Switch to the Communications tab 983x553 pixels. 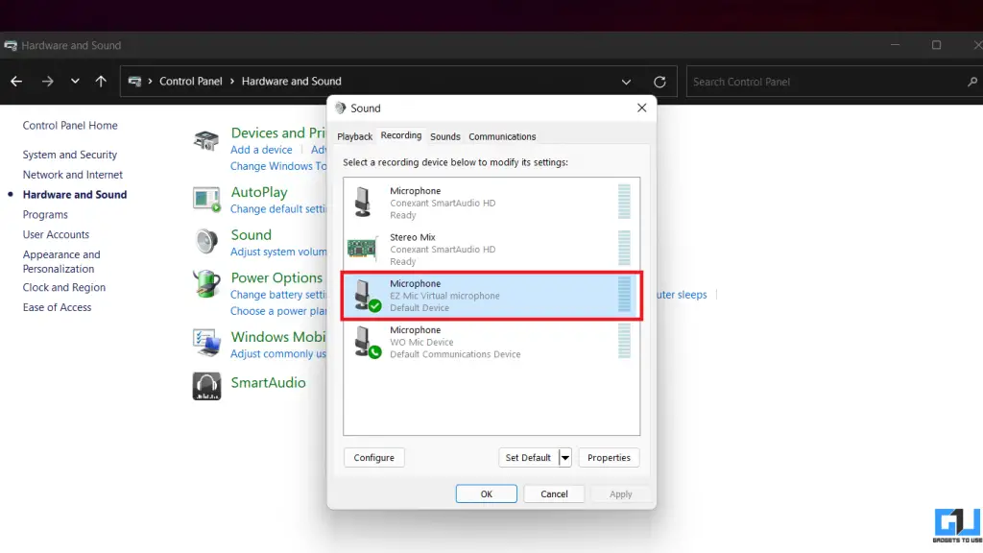(x=503, y=136)
